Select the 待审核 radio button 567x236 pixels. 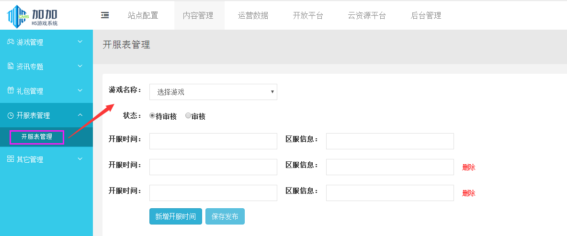[x=152, y=116]
